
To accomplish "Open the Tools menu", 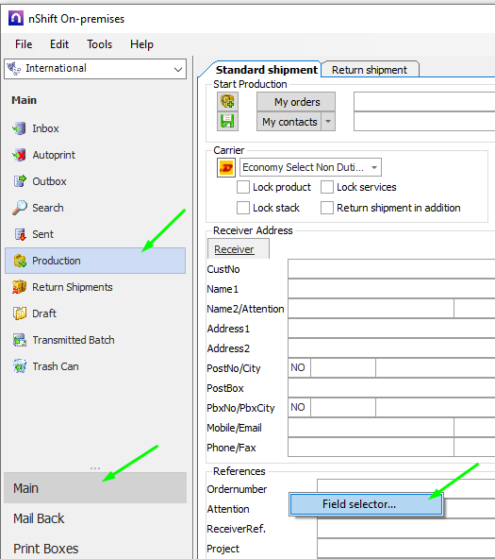I will point(99,44).
